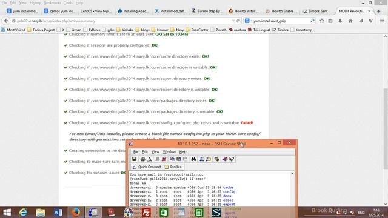This screenshot has width=388, height=218.
Task: Switch to the 'centos yum ins...' tab
Action: pyautogui.click(x=59, y=11)
